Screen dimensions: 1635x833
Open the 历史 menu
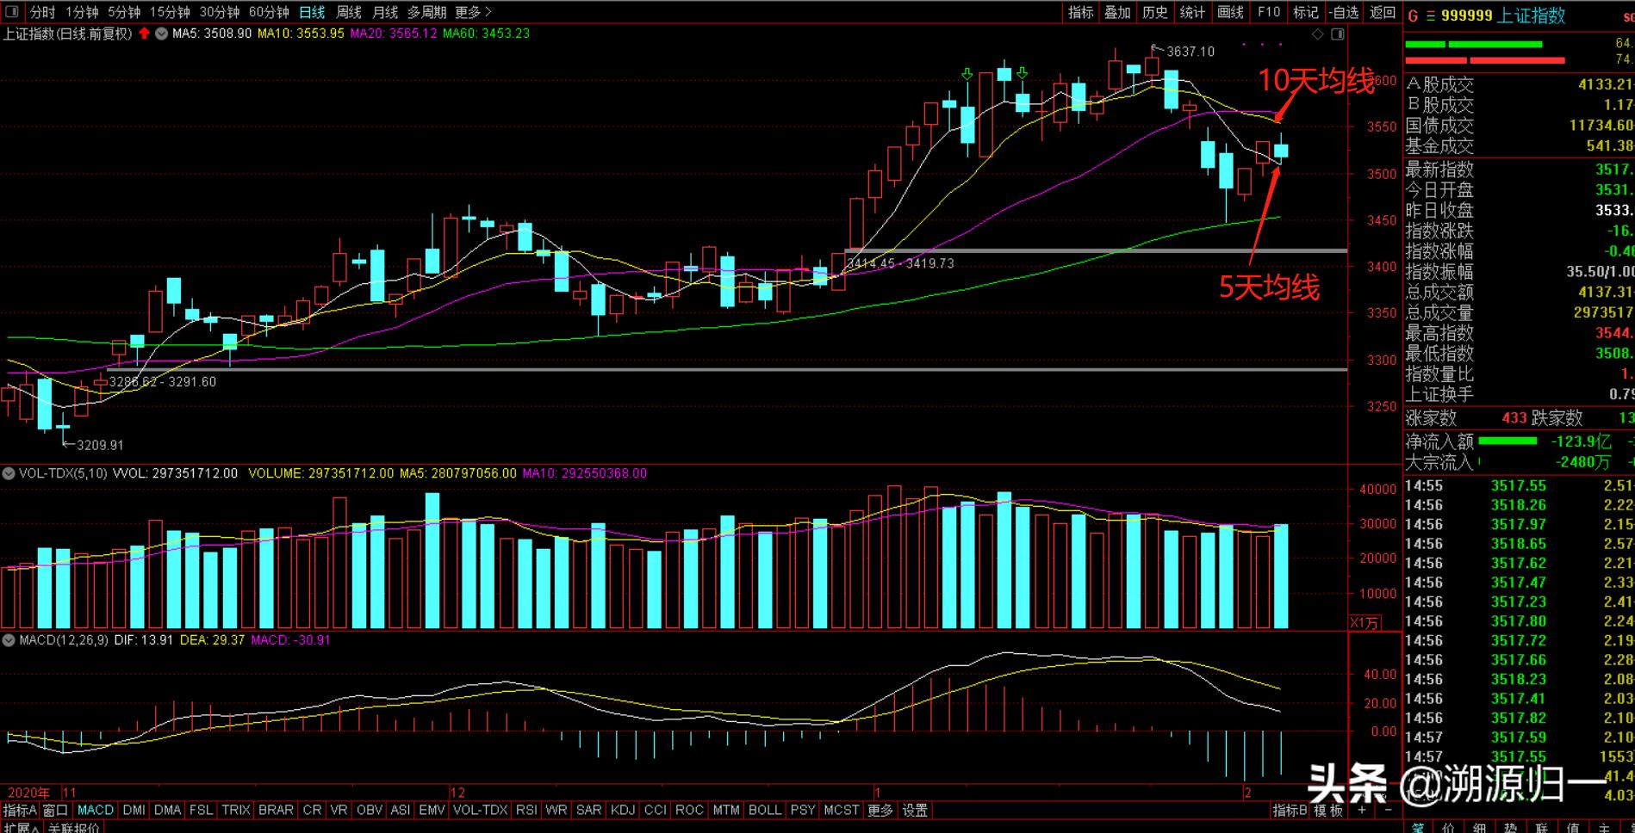coord(1155,12)
